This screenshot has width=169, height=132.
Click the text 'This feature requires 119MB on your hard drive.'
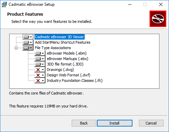pyautogui.click(x=48, y=106)
